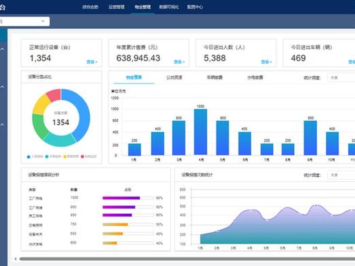Select the 数量 column header
The image size is (355, 266).
coord(74,190)
